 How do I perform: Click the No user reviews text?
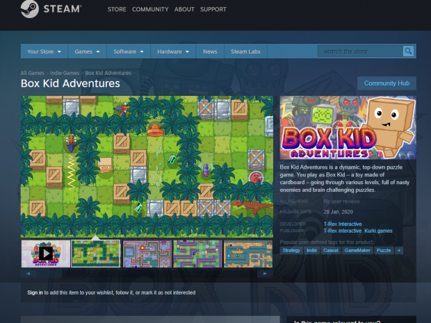coord(341,201)
